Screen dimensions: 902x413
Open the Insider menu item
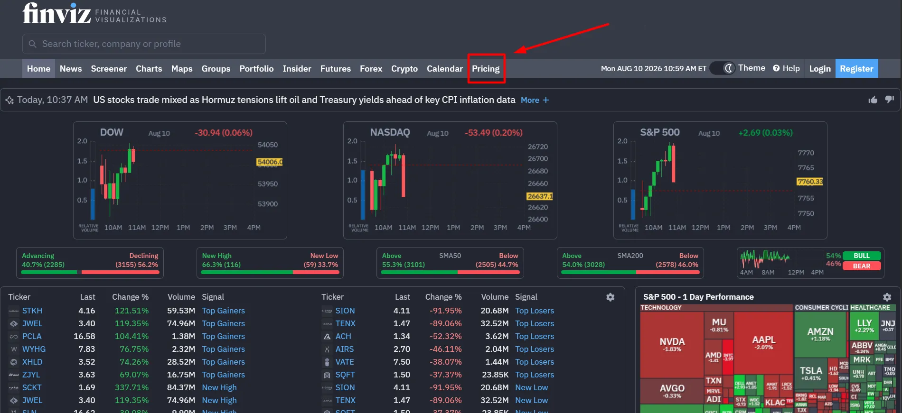click(297, 68)
